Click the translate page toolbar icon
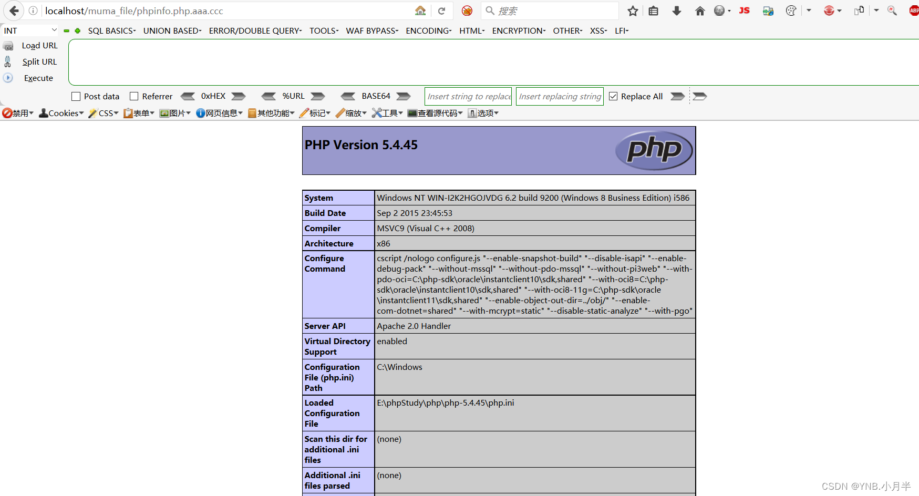This screenshot has height=496, width=919. click(x=768, y=11)
